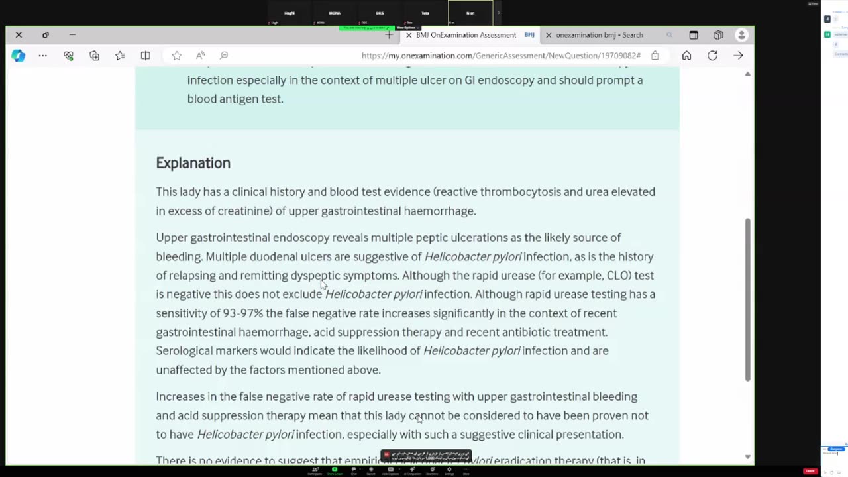Select the DKS participant video thumbnail
The image size is (848, 477).
[380, 13]
